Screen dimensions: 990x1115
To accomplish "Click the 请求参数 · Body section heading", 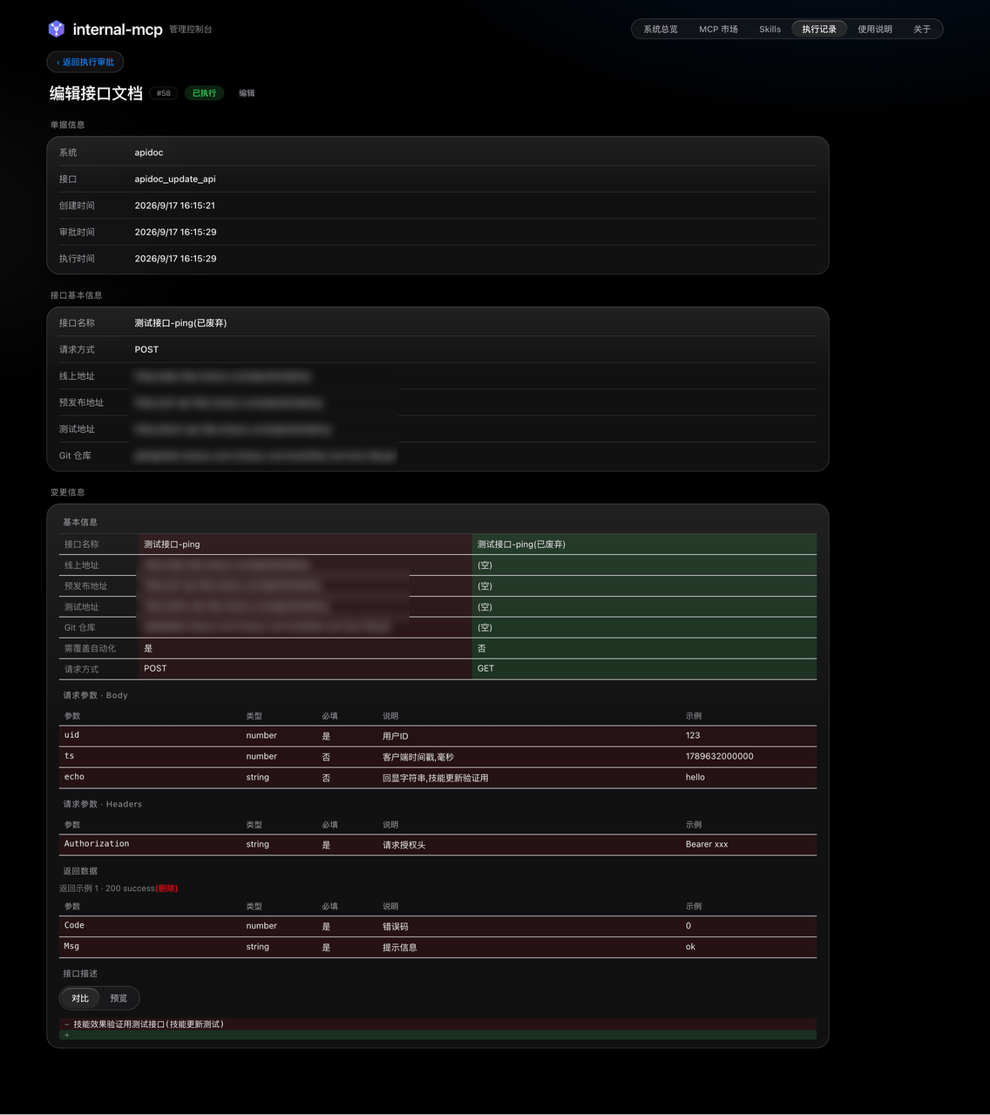I will (x=95, y=695).
